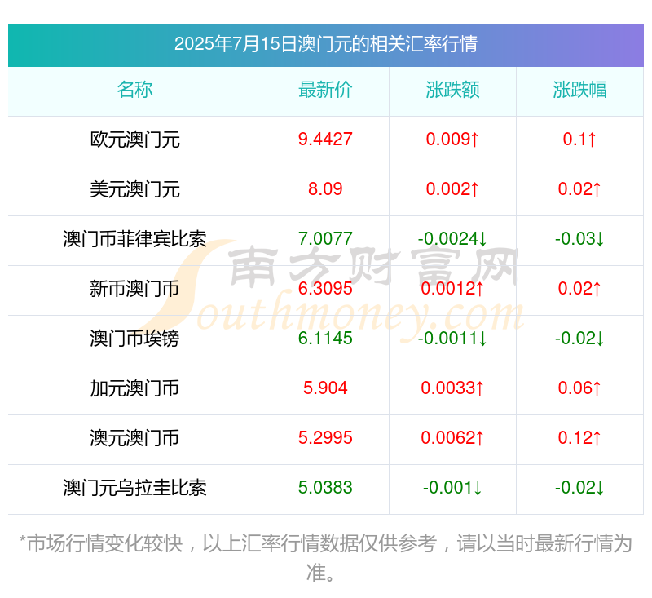Image resolution: width=652 pixels, height=598 pixels.
Task: Click the title 2025年7月15日澳门元的相关汇率行情
Action: coord(325,44)
